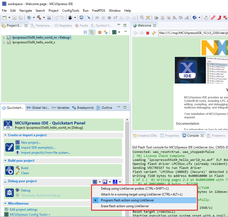228x217 pixels.
Task: Expand lpcxpresso55s69_hello_world_s project tree
Action: pos(4,42)
